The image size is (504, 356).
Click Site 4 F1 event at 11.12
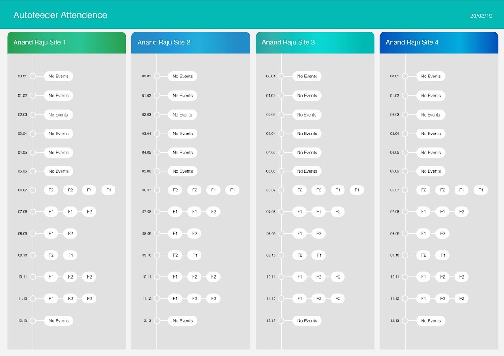[x=423, y=299]
